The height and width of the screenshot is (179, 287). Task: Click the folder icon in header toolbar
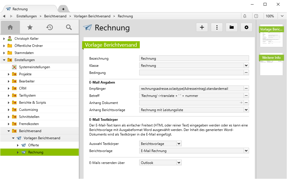click(x=232, y=27)
